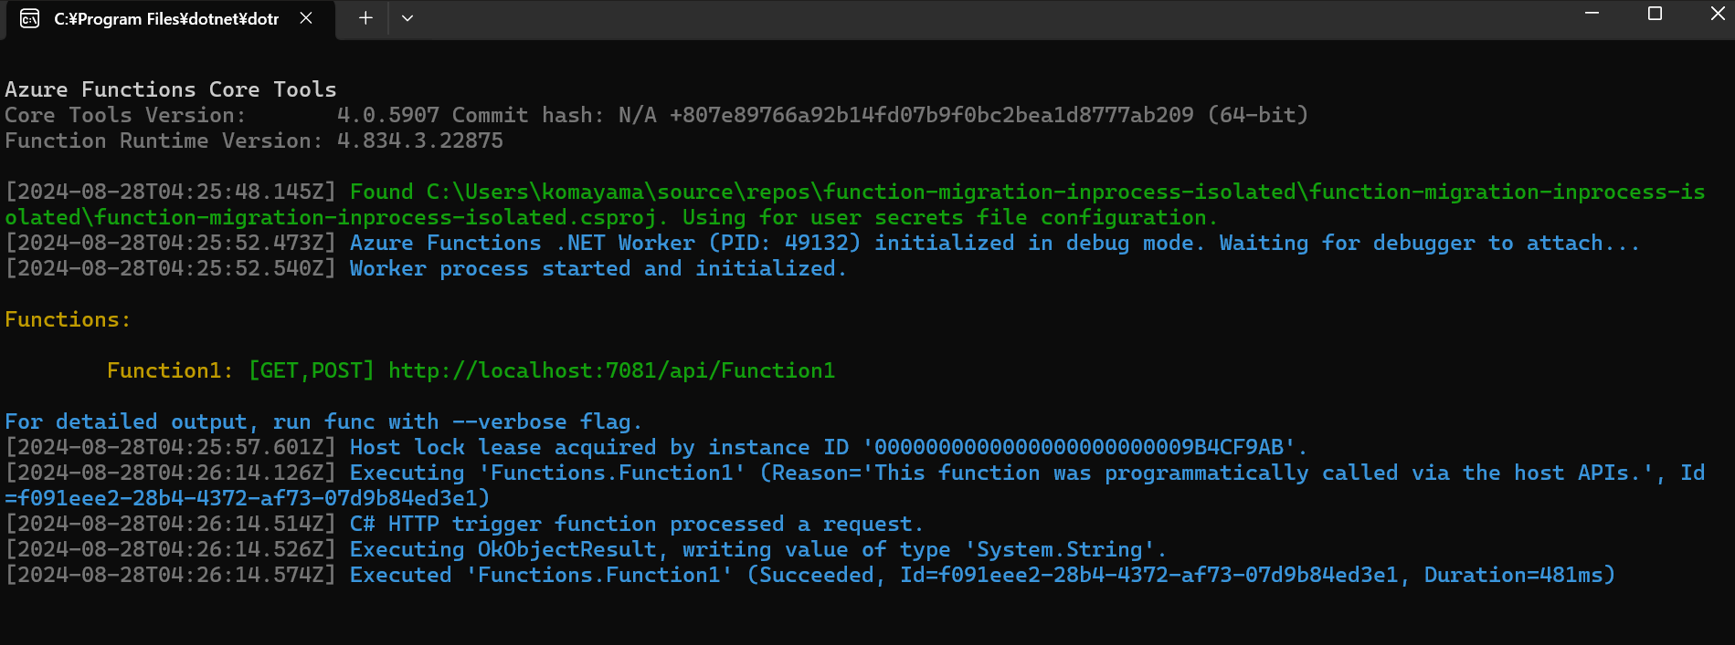Click the Function Runtime Version 4.834.3.22875
Viewport: 1735px width, 645px height.
(x=420, y=140)
